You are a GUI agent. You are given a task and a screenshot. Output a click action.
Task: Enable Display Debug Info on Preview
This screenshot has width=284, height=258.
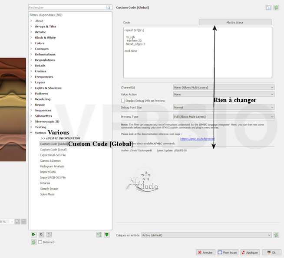tap(123, 101)
